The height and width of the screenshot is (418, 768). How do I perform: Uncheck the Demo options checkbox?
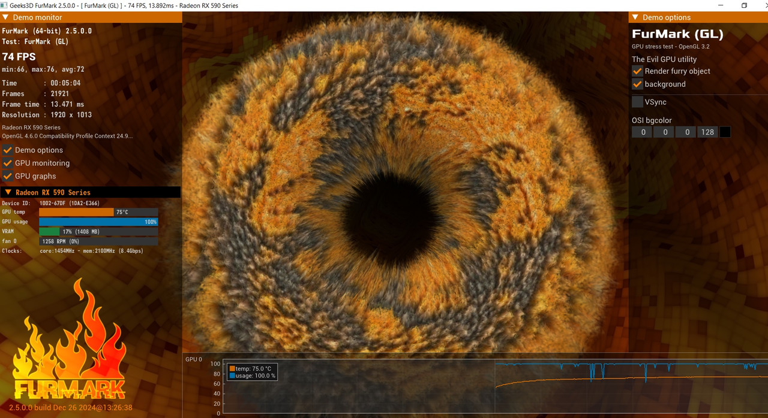[8, 150]
